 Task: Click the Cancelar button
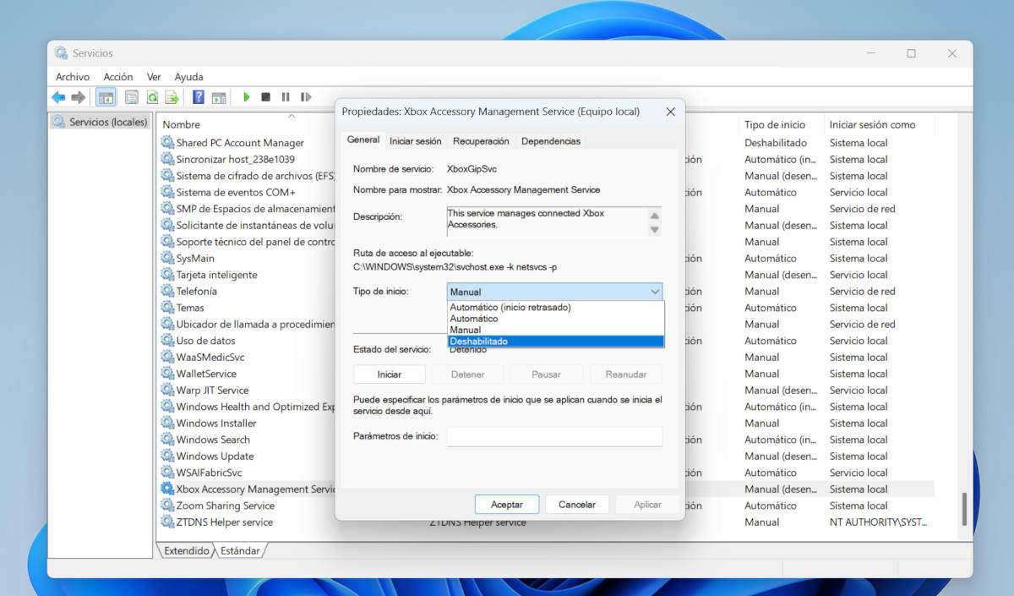pos(577,504)
